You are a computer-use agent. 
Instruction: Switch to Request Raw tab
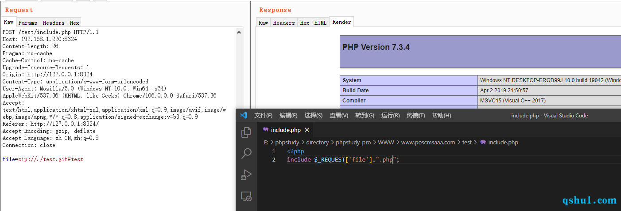(9, 22)
